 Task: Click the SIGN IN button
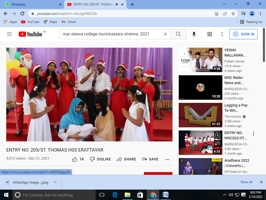243,34
